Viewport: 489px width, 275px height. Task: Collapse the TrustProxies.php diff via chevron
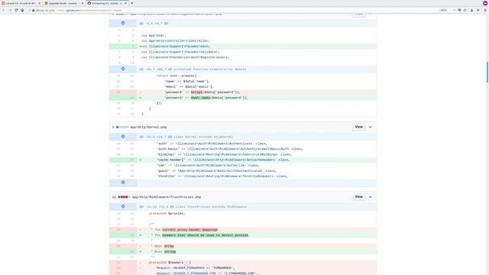[x=370, y=197]
